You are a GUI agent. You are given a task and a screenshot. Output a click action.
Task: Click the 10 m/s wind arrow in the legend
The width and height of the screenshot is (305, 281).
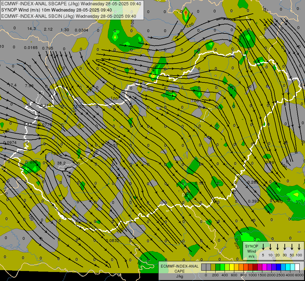pos(270,247)
